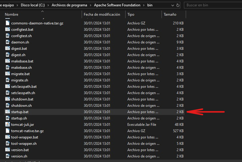Click the shutdown.bat batch file icon
This screenshot has height=162, width=242.
[8, 99]
